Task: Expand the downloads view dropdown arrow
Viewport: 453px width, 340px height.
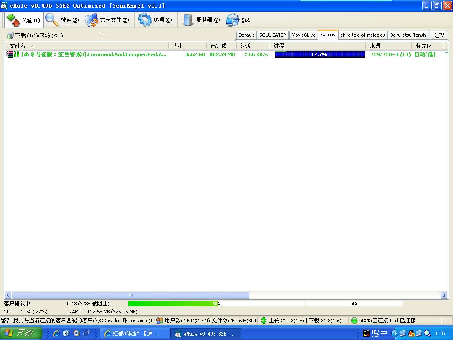Action: (x=102, y=35)
